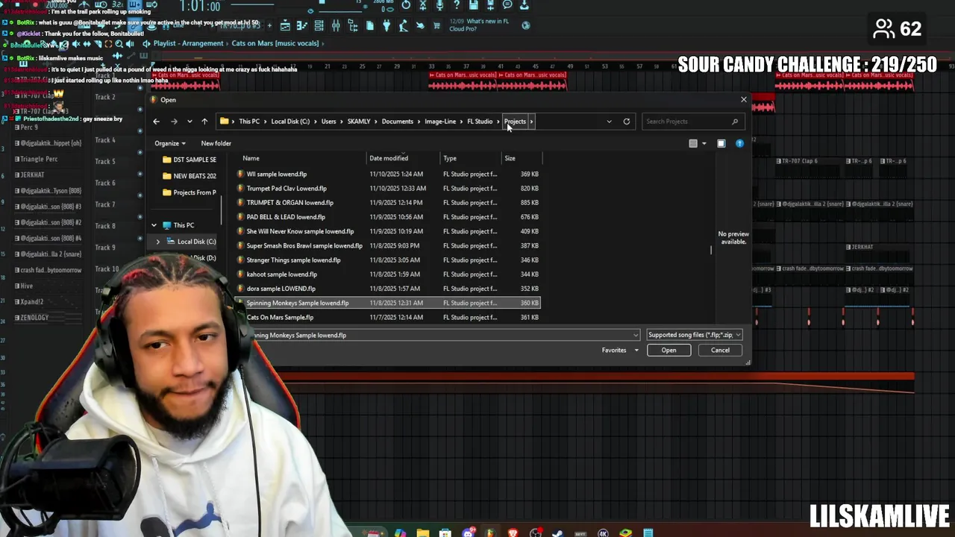The image size is (955, 537).
Task: Open Discord from taskbar
Action: click(468, 533)
